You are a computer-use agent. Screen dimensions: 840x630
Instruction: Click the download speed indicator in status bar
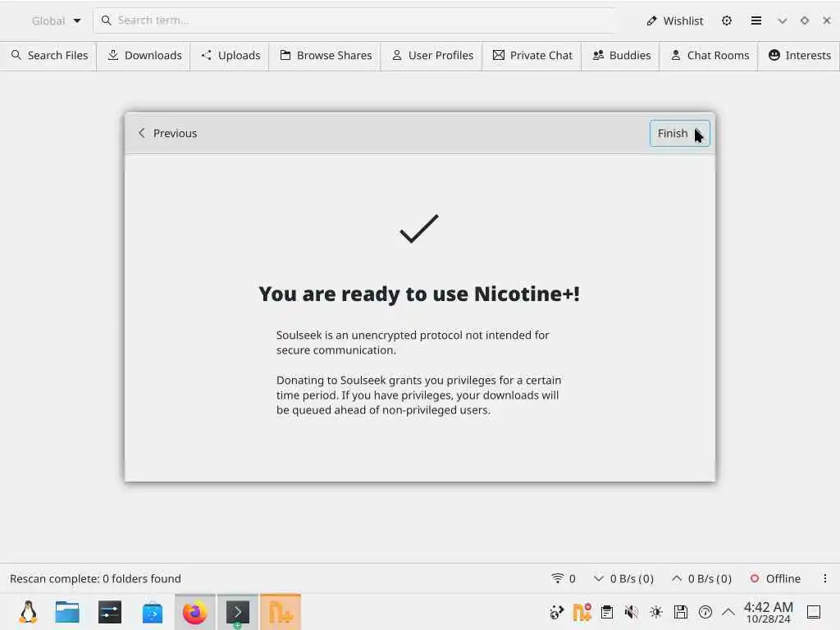(x=623, y=578)
